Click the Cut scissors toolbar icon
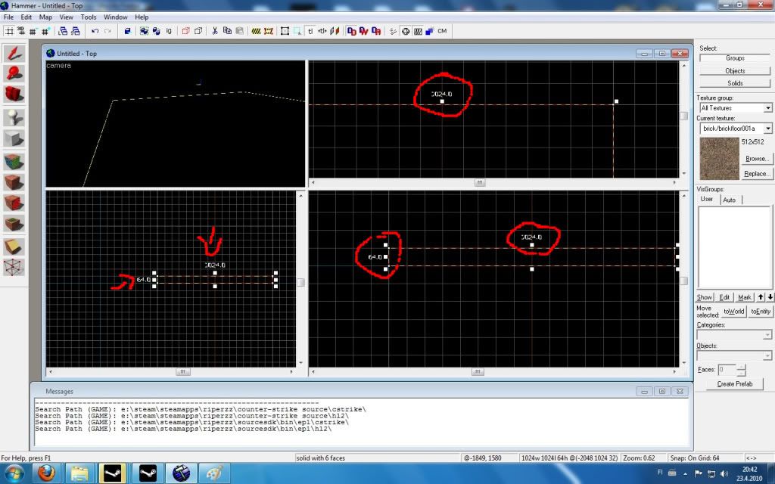This screenshot has width=775, height=484. coord(215,31)
